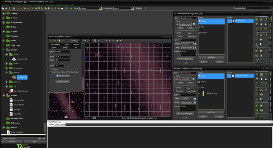The image size is (273, 148).
Task: Switch to the backgrounds tab in Room Properties
Action: [55, 44]
